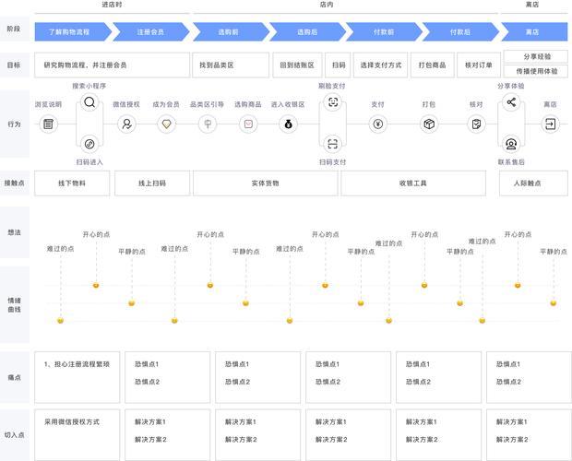Click the exit-door icon under 离店 in 行为 row

coord(550,124)
